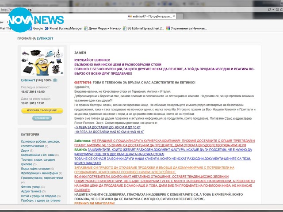Open the Plunet BusinessManager bookmark
This screenshot has width=283, height=212.
point(63,28)
